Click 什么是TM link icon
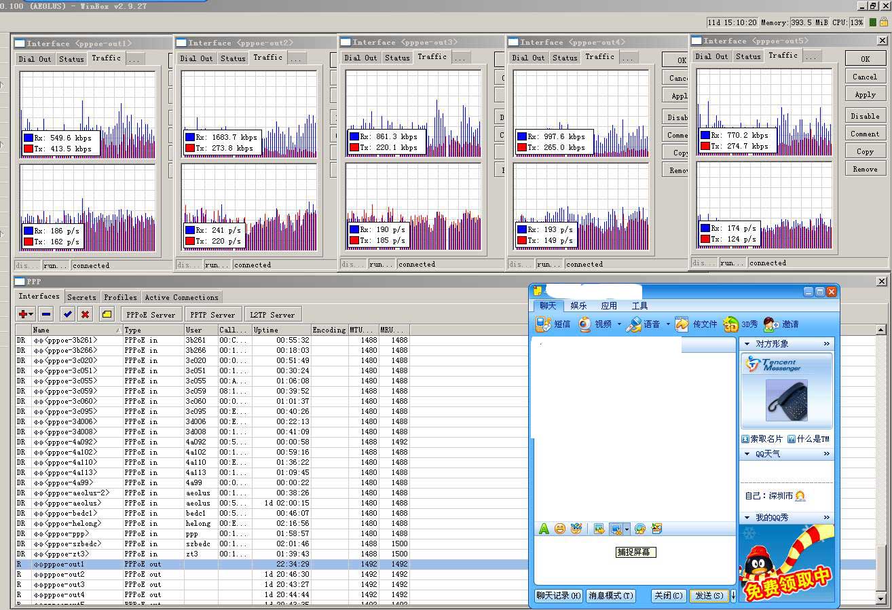 (792, 439)
